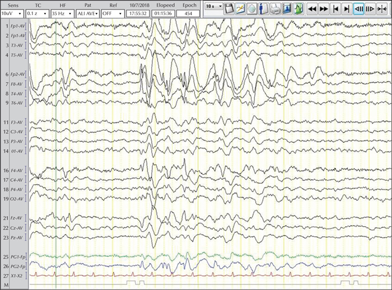Select channel 2 Fp1-AV label
Screen dimensions: 392x290
pos(17,36)
